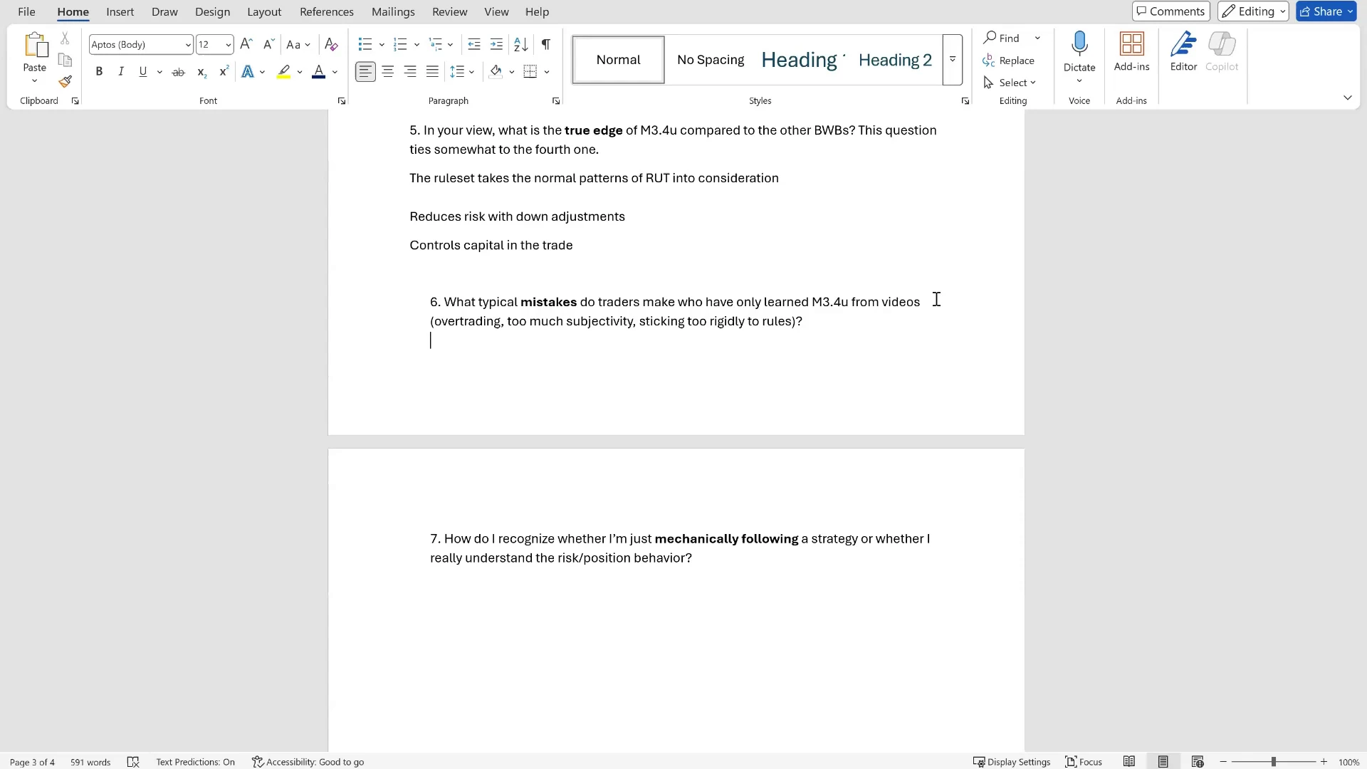Open the Replace dialog
The height and width of the screenshot is (769, 1367).
pos(1008,61)
